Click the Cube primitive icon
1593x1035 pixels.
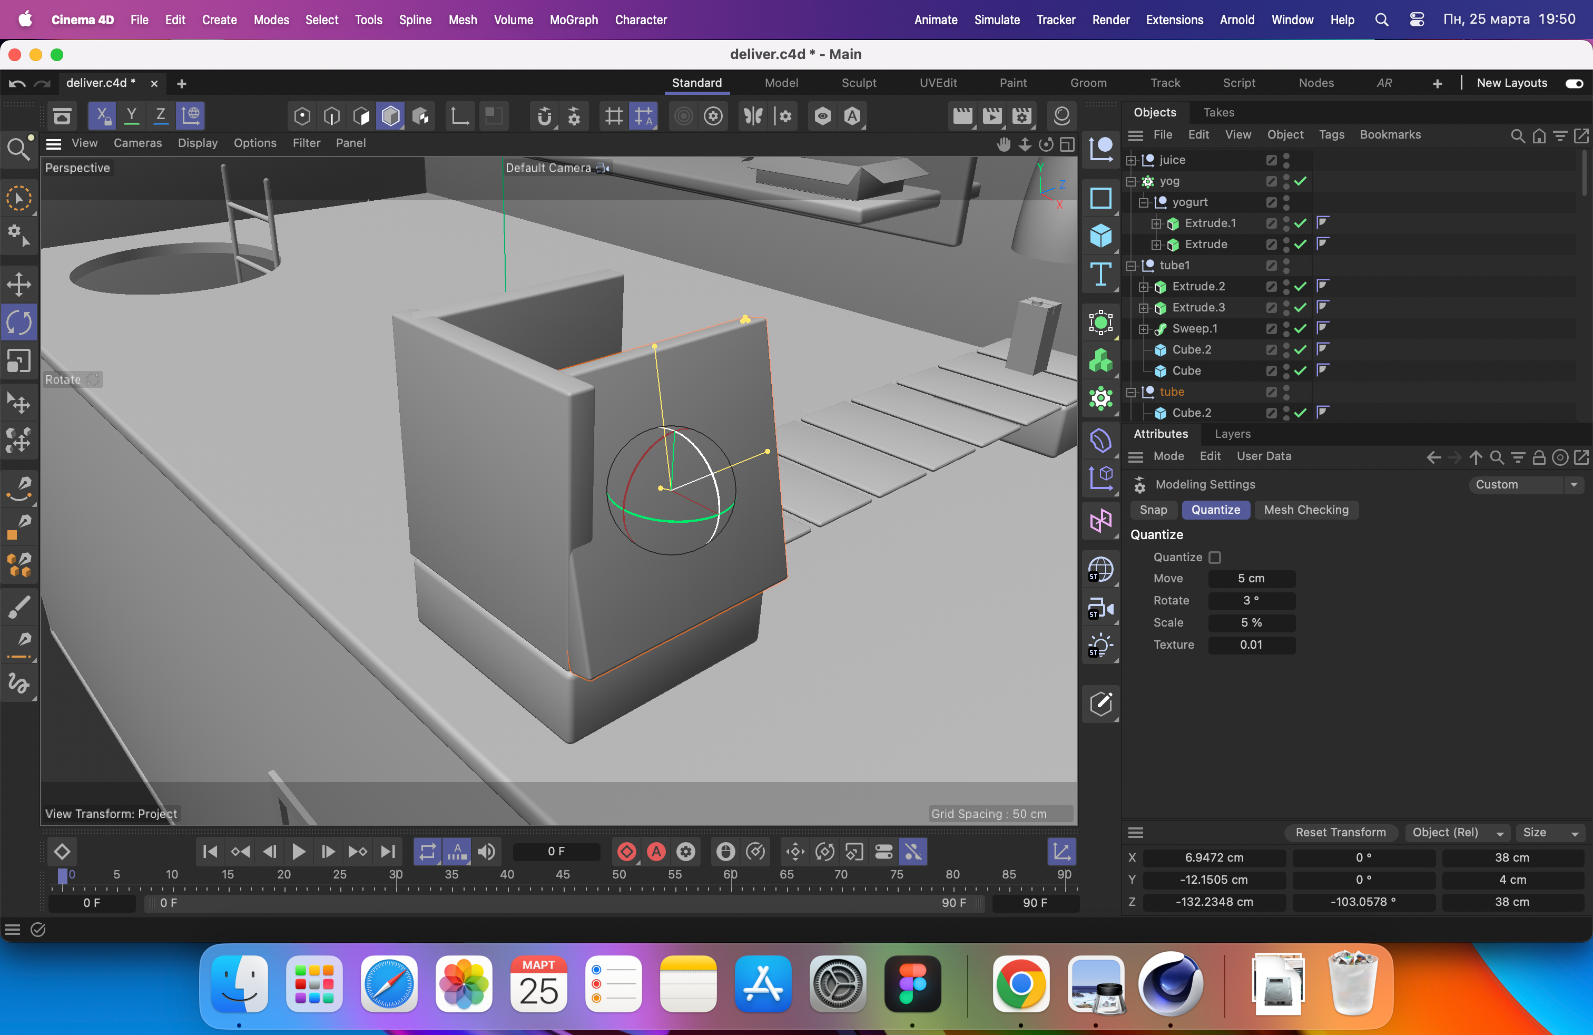1100,236
